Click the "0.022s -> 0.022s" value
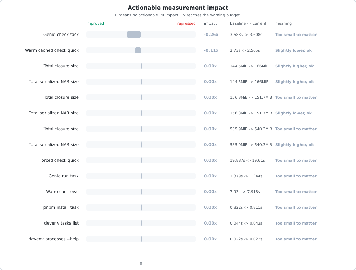This screenshot has width=356, height=270. coord(246,239)
